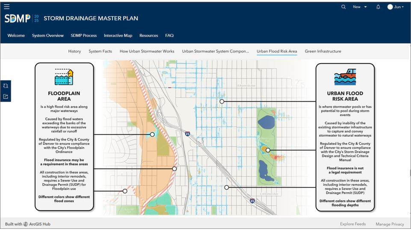Click the Storm Drainage Master Plan title
This screenshot has width=411, height=231.
click(x=91, y=18)
